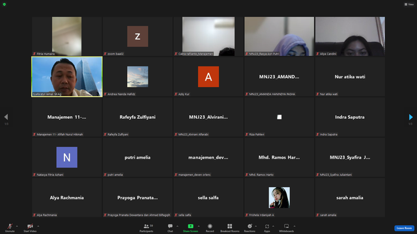Click muted mic icon beside Natasya Fitria Azhani
417x234 pixels.
pos(35,175)
